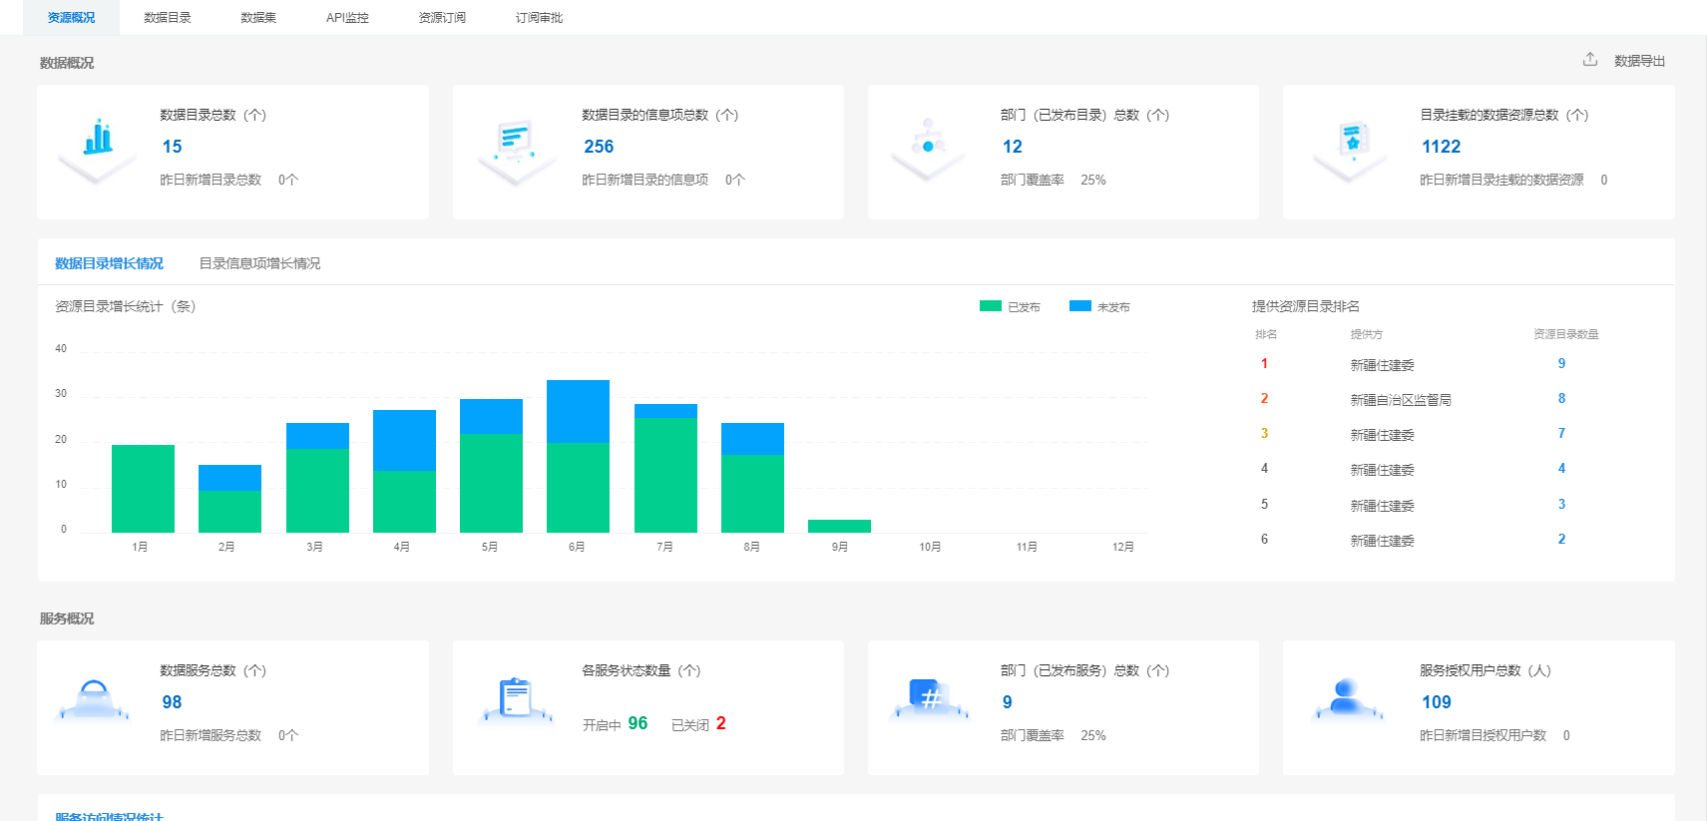
Task: Click the hash tag icon in 已发布服务 card
Action: point(928,696)
